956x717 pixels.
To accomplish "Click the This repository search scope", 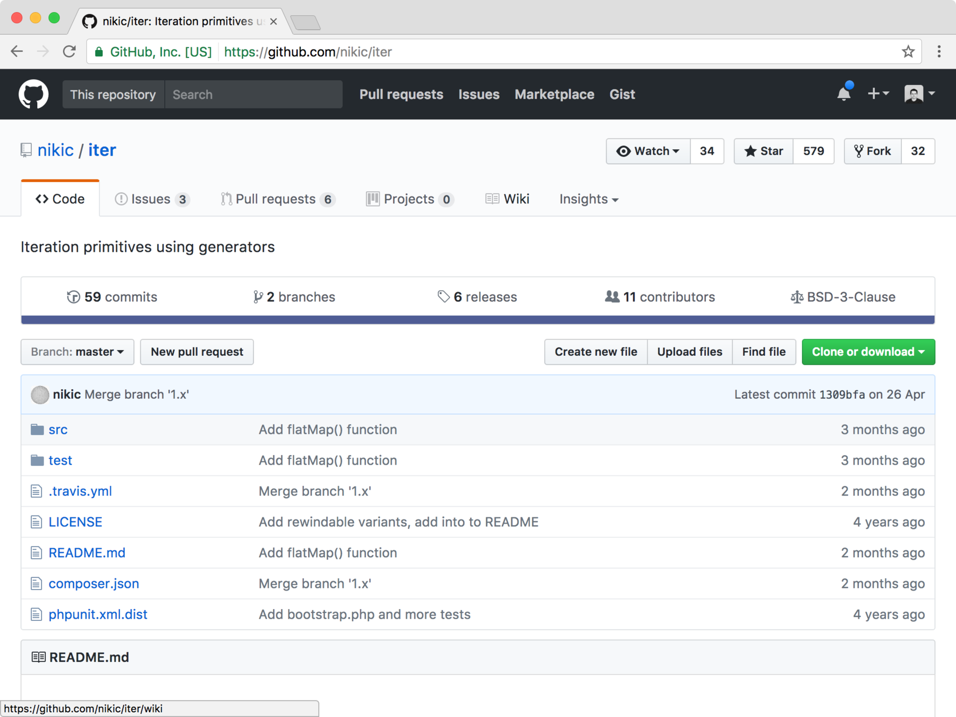I will (113, 95).
